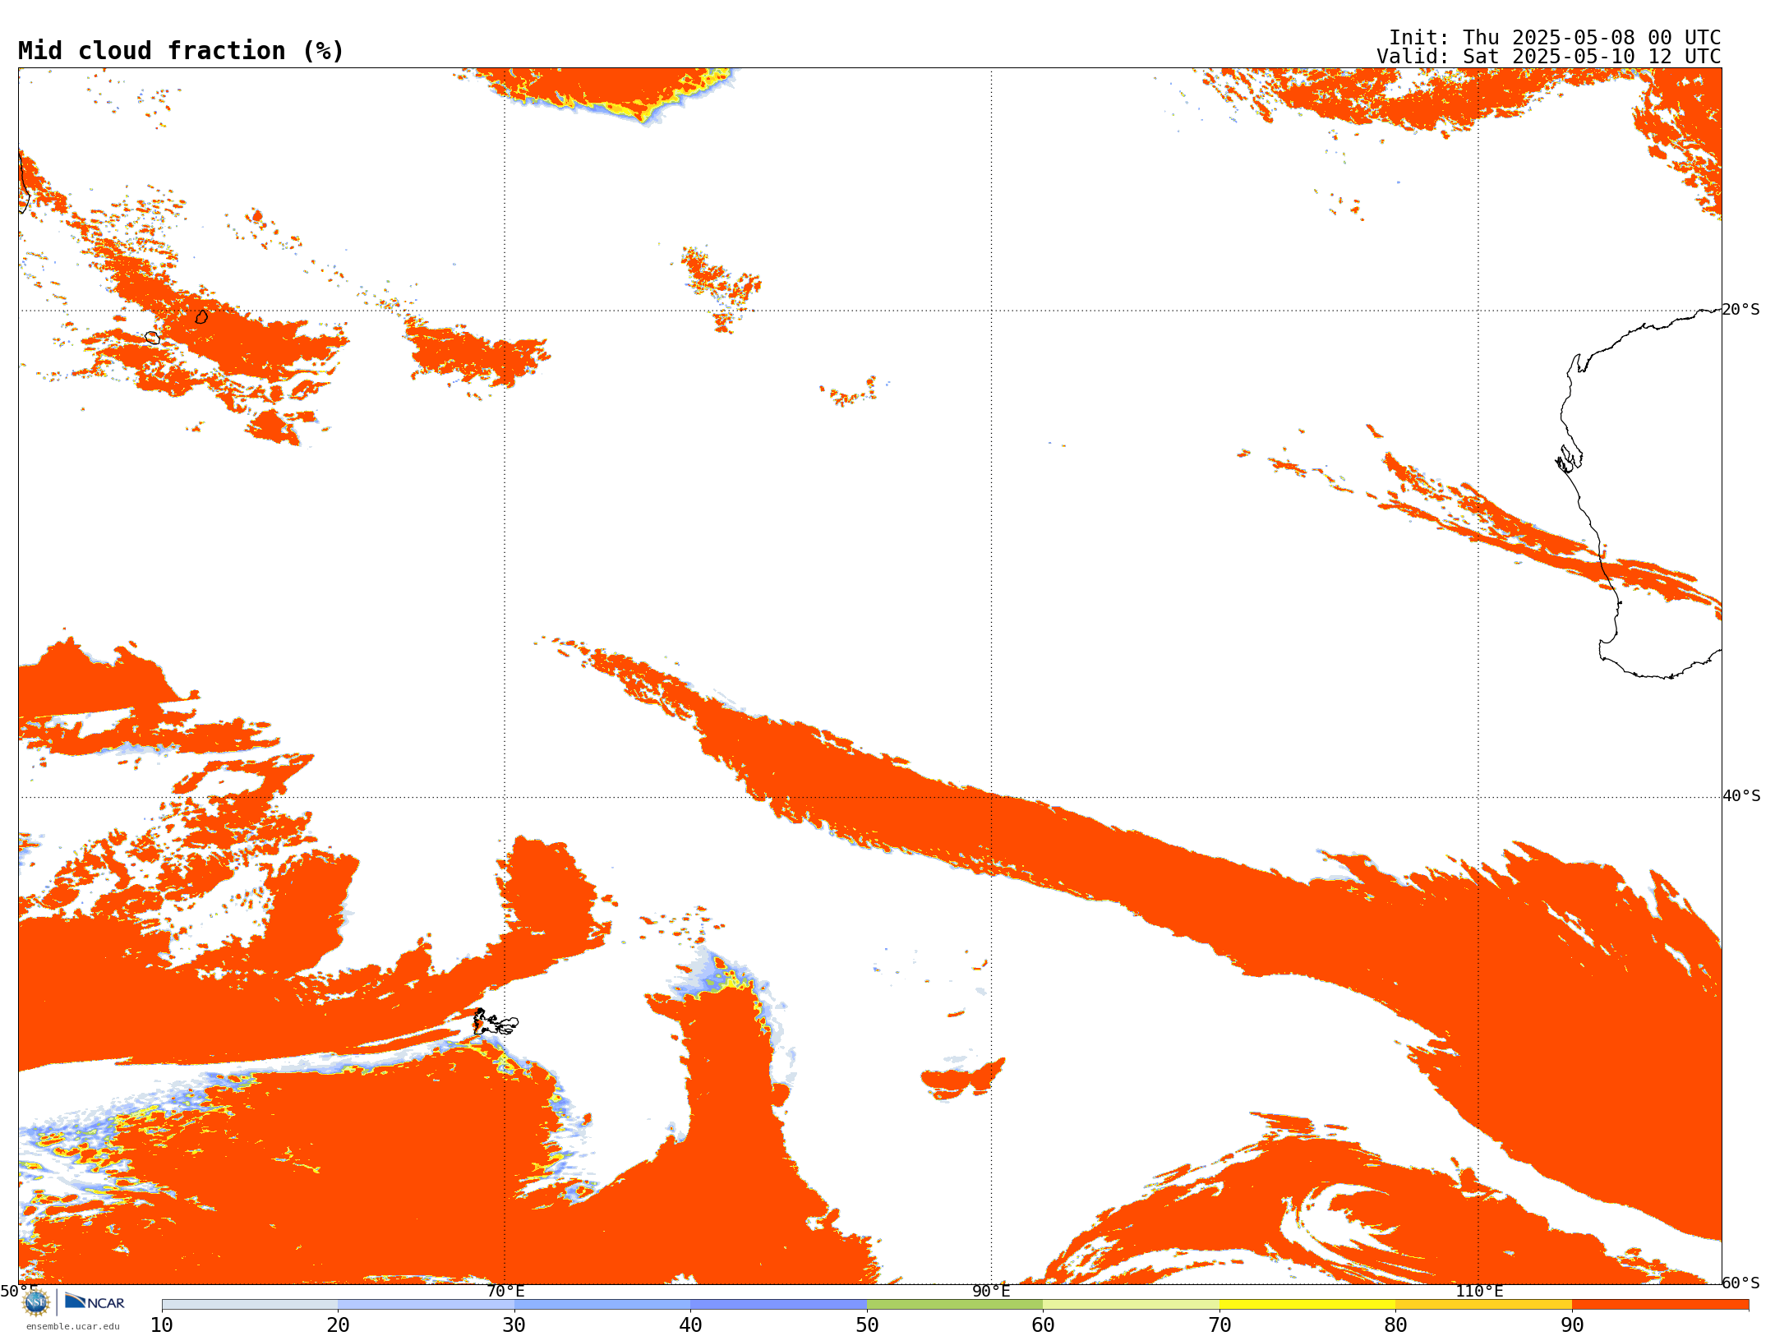Click the colorbar tick label 40

[x=690, y=1324]
